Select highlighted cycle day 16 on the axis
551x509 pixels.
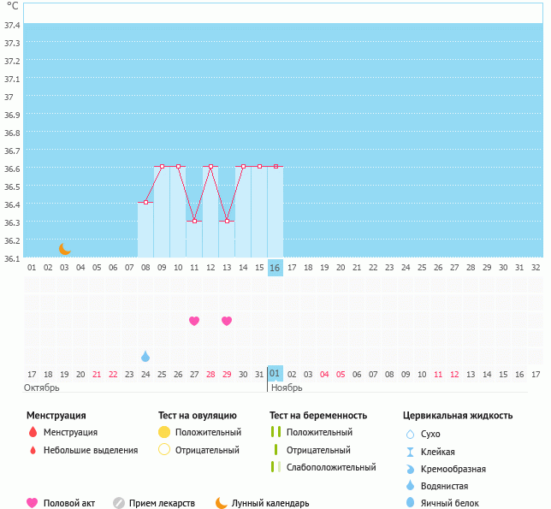(275, 268)
